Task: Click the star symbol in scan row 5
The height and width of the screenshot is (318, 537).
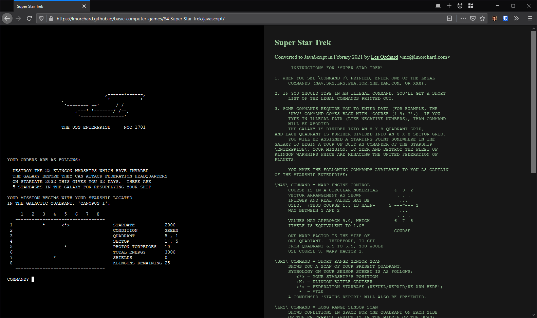Action: click(x=66, y=247)
